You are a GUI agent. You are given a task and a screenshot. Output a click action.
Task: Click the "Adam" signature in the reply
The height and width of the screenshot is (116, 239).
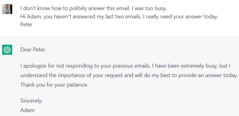(x=27, y=110)
